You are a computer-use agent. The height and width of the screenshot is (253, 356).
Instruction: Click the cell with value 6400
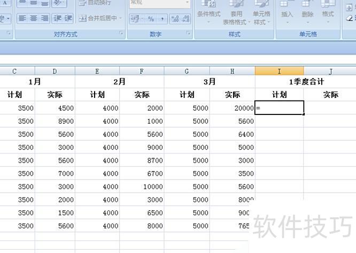(233, 134)
